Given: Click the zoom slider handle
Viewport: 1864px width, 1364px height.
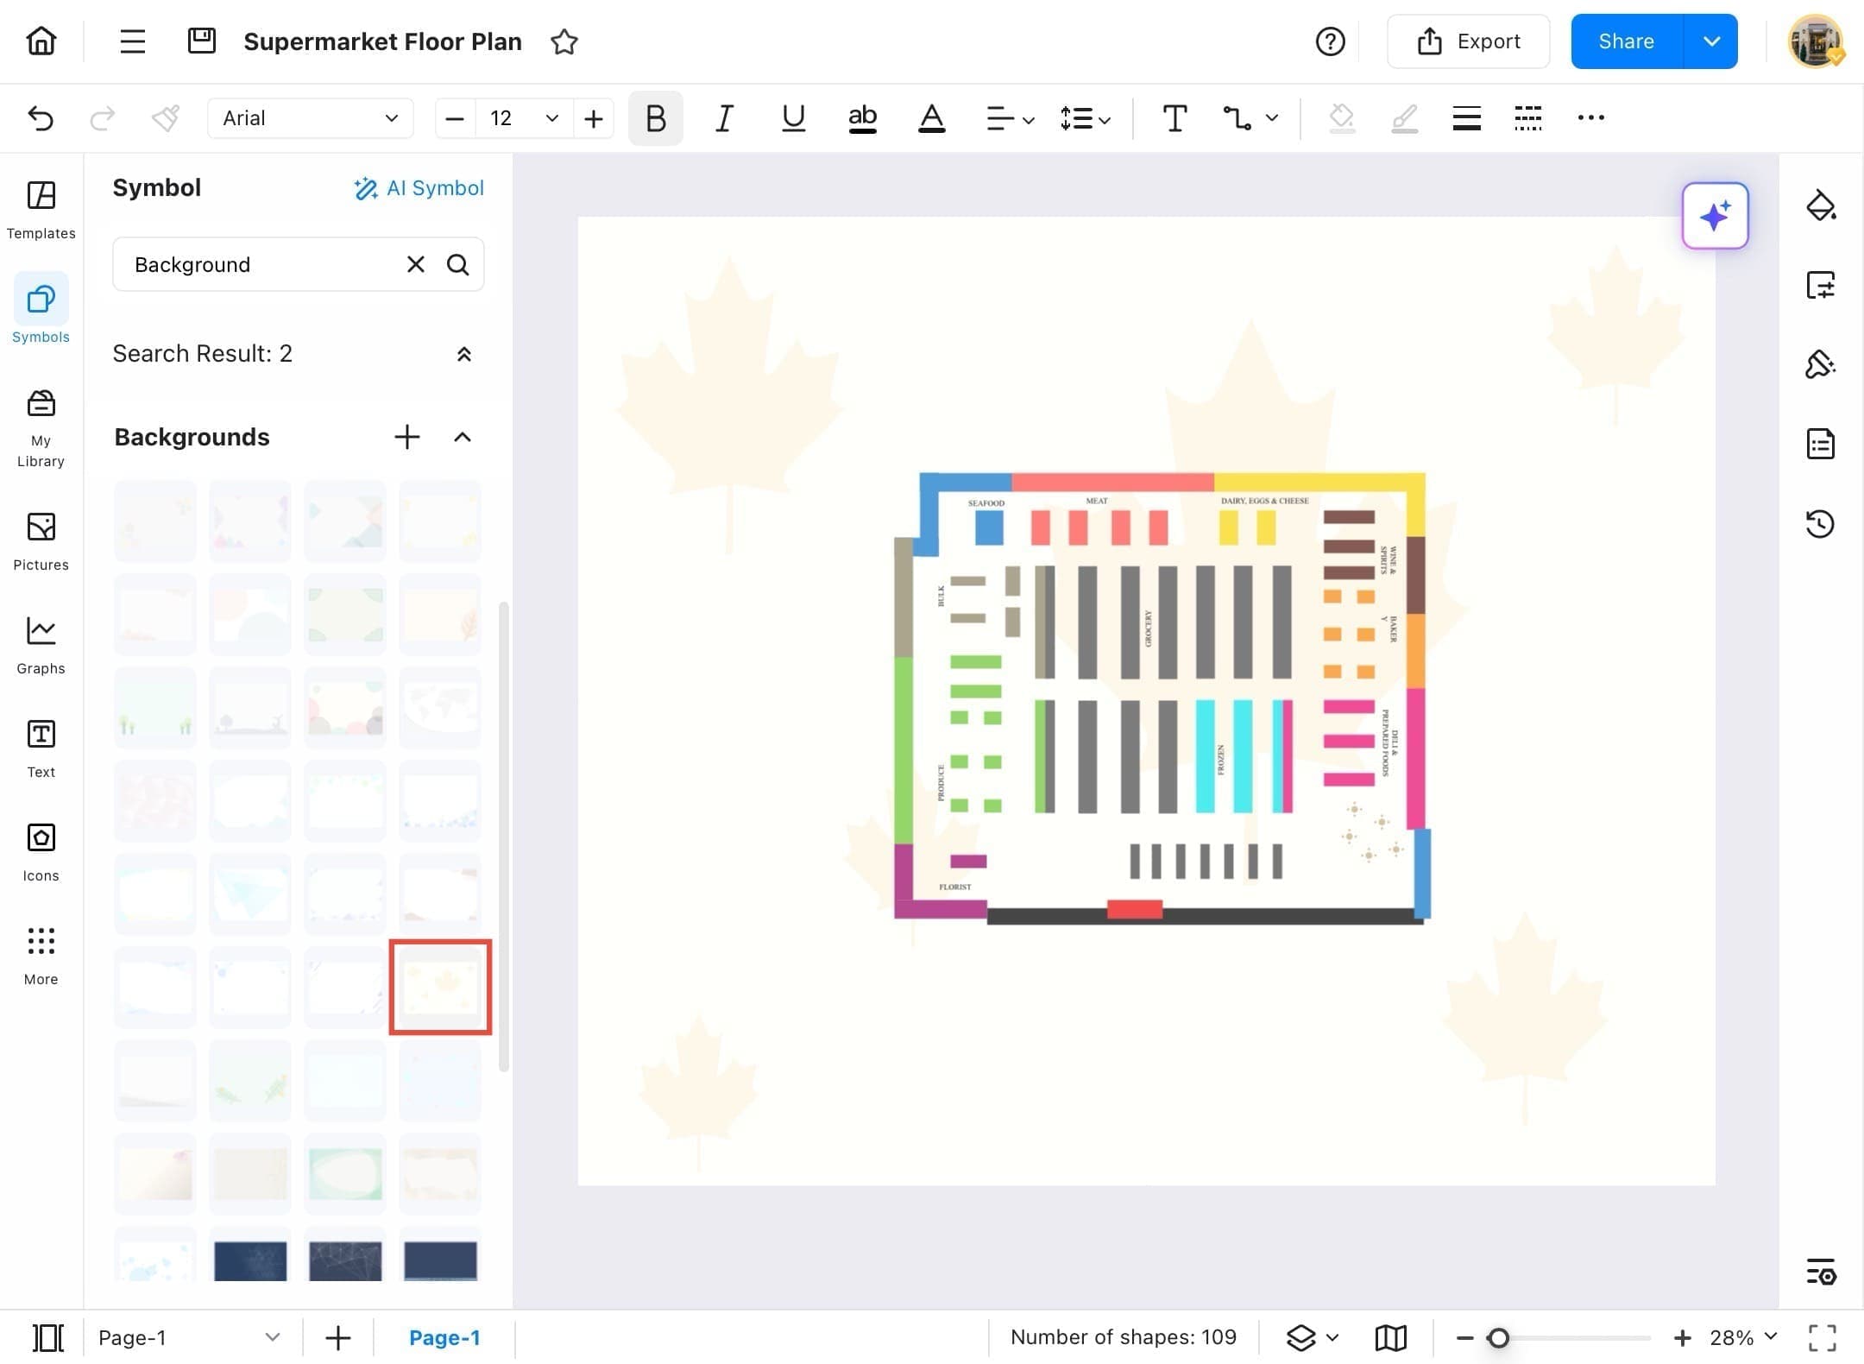Looking at the screenshot, I should [x=1498, y=1338].
